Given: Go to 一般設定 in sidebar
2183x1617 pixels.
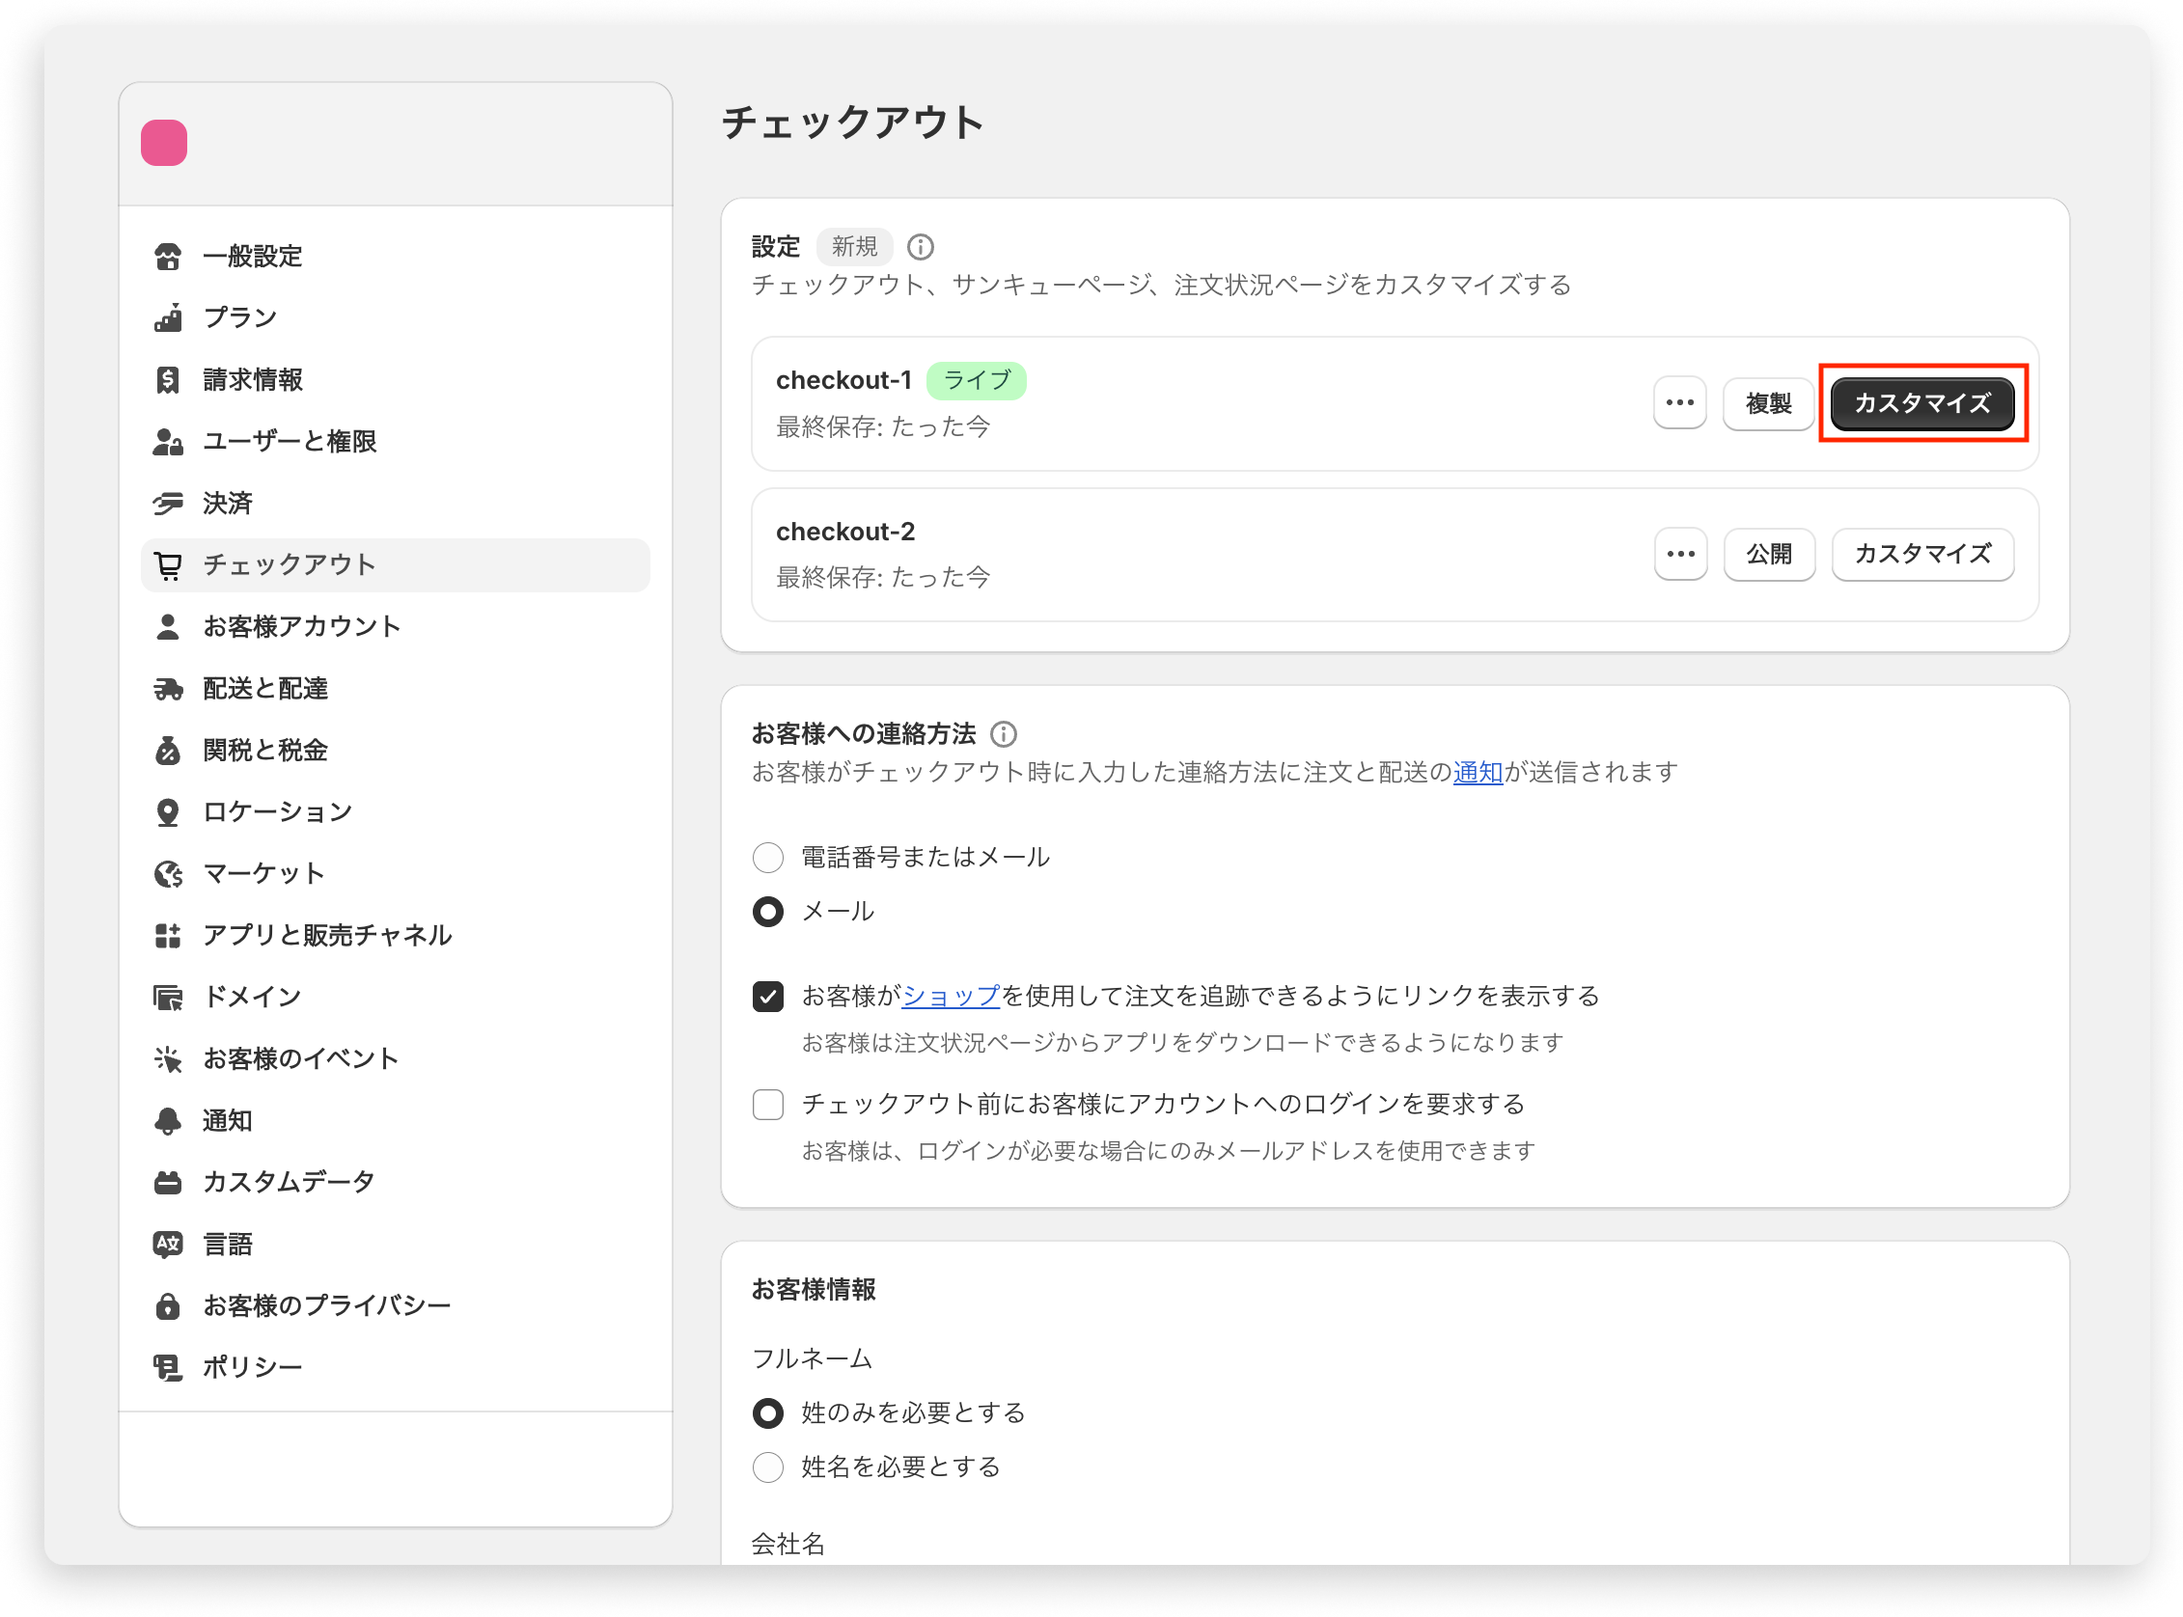Looking at the screenshot, I should click(252, 257).
